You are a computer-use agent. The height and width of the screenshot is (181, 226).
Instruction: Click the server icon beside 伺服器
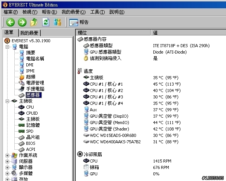point(14,161)
